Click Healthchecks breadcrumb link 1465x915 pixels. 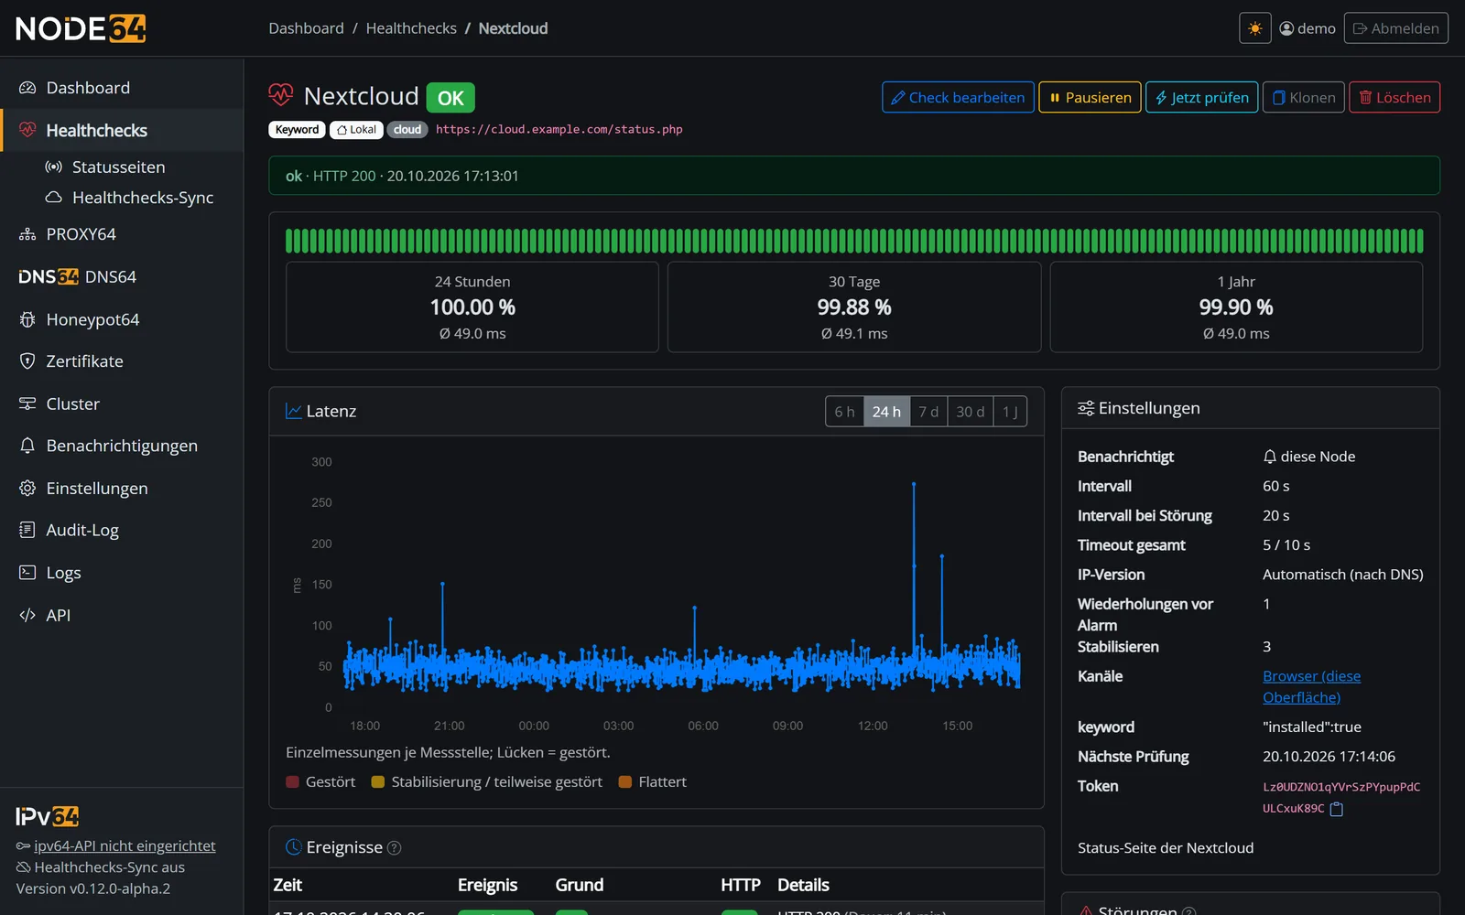point(411,28)
